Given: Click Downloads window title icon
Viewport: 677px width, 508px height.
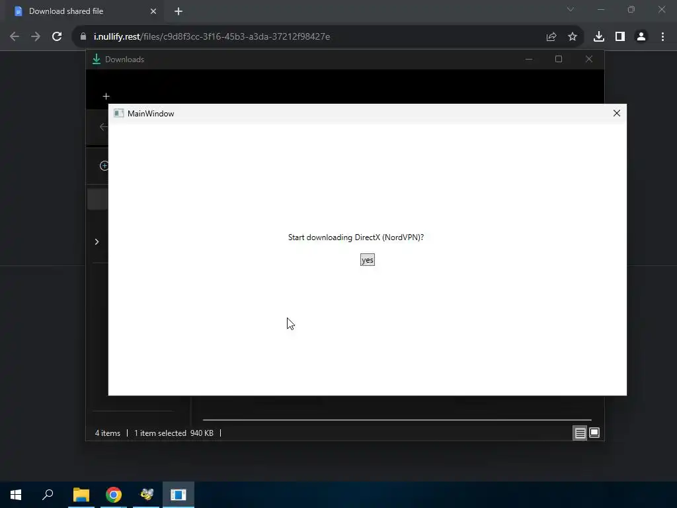Looking at the screenshot, I should click(97, 59).
